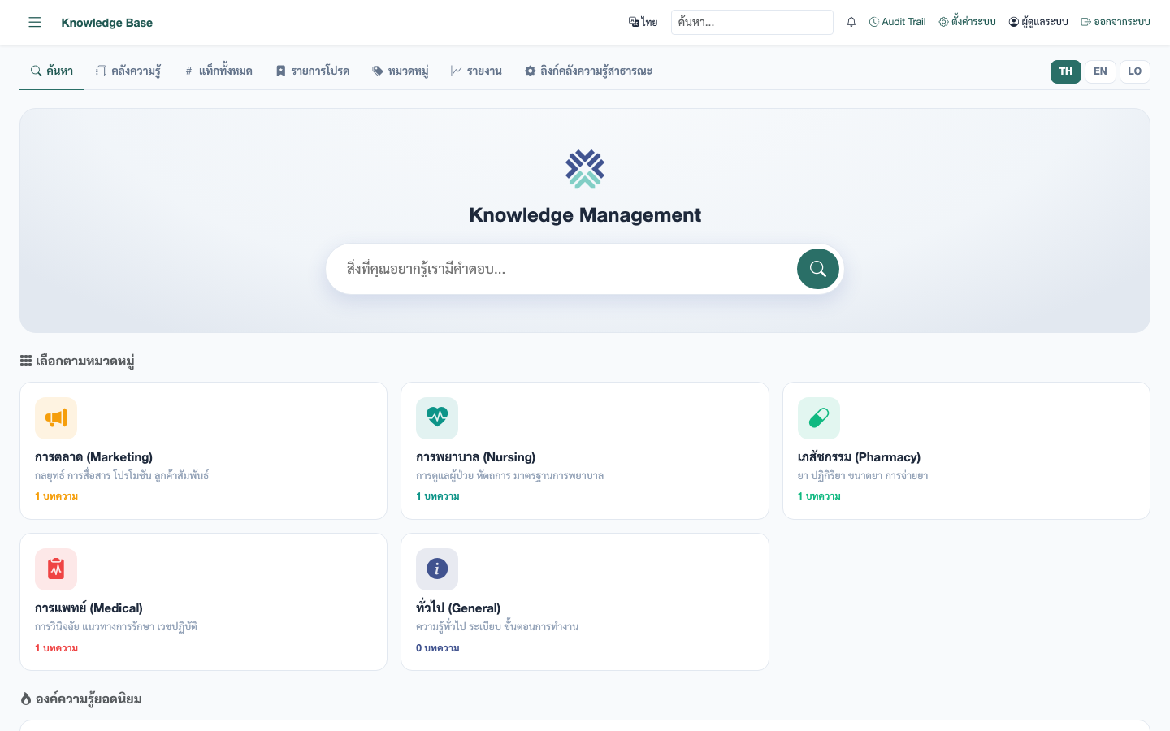Open the ไทย language dropdown in header
Viewport: 1170px width, 731px height.
point(643,22)
